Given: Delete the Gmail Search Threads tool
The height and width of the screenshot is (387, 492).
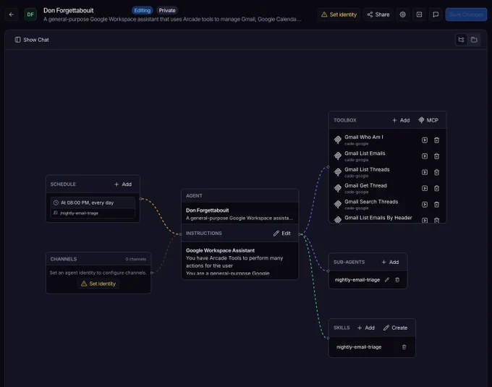Looking at the screenshot, I should point(436,205).
